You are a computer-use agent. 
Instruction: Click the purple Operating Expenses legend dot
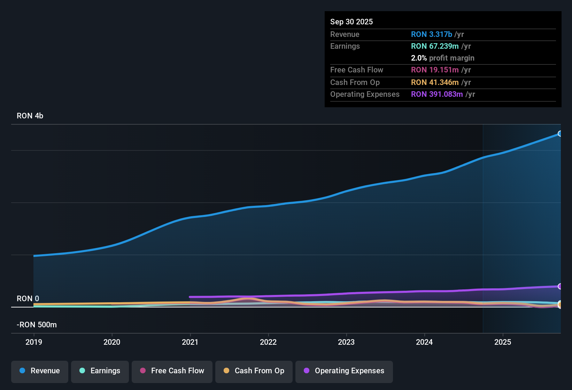coord(307,371)
